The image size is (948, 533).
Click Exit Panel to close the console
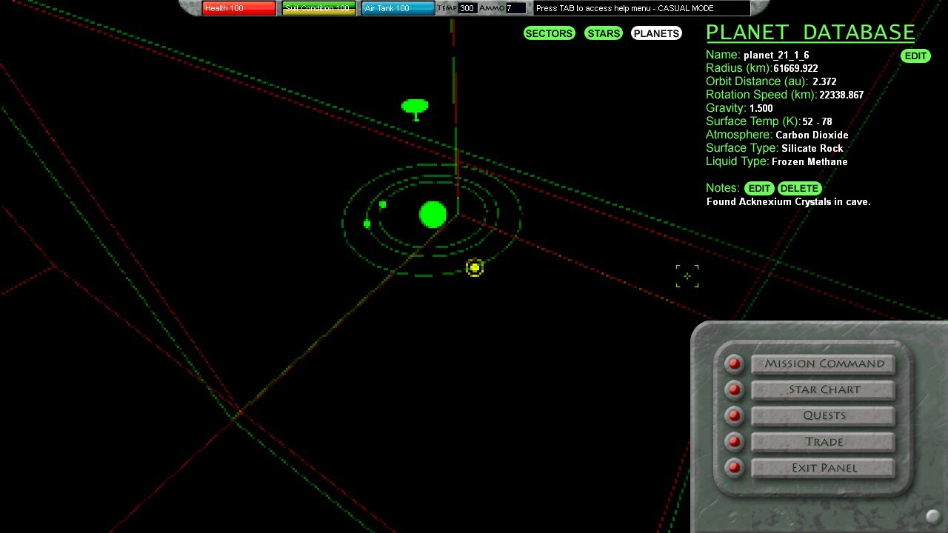point(823,468)
